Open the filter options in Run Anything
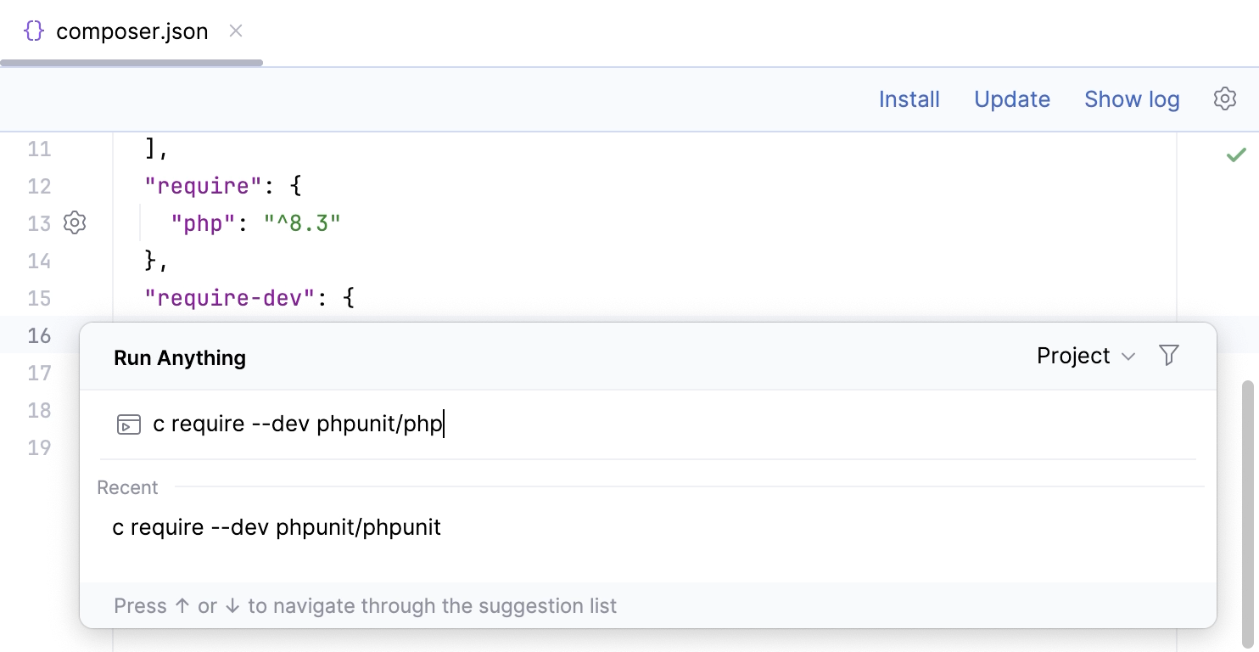 (1168, 356)
